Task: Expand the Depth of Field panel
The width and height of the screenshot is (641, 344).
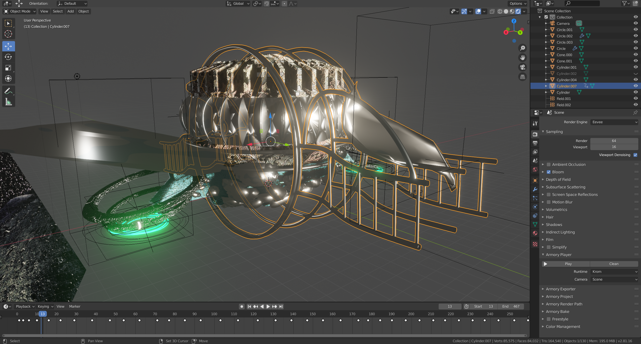Action: pos(558,179)
